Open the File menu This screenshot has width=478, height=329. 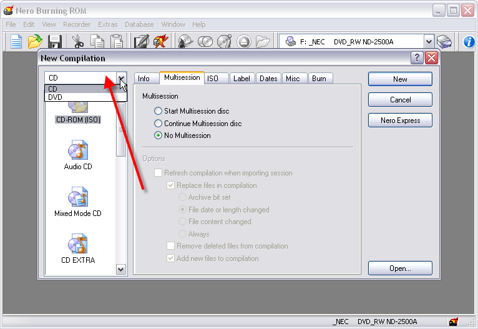point(11,24)
